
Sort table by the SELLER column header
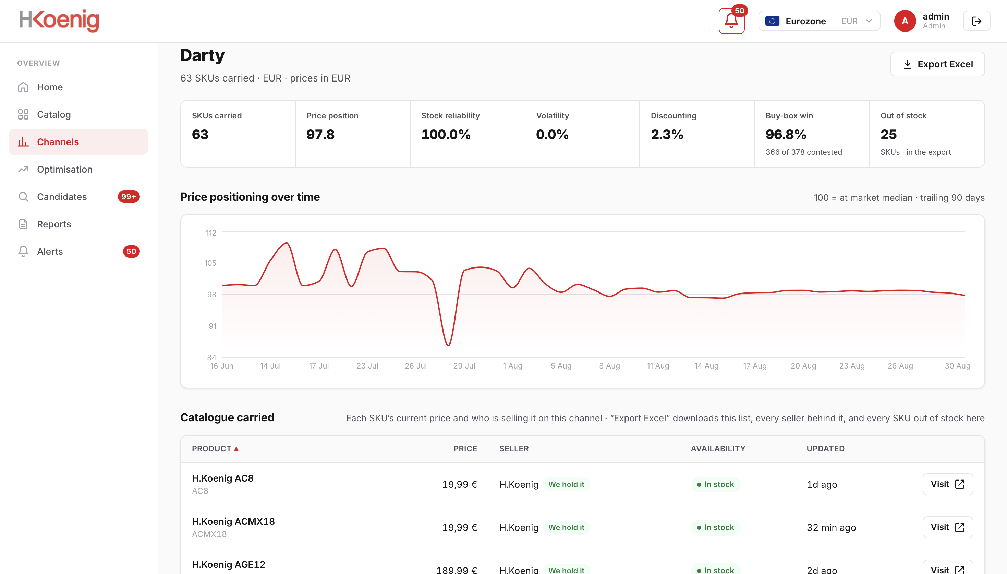pos(514,449)
